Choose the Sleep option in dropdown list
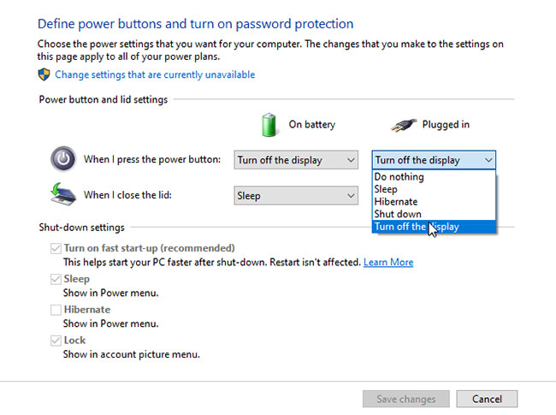This screenshot has width=556, height=415. click(386, 189)
